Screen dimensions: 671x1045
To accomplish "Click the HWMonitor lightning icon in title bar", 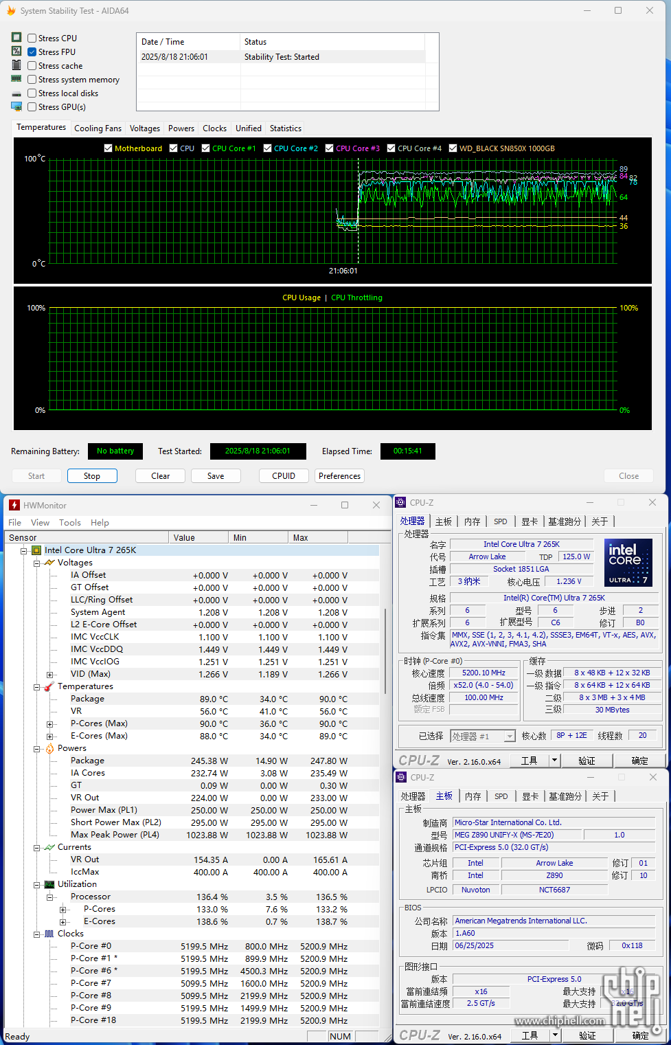I will (x=14, y=505).
